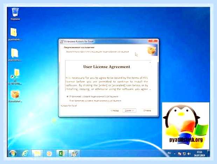Click the license text scrollbar up arrow
The width and height of the screenshot is (217, 164).
(x=150, y=62)
